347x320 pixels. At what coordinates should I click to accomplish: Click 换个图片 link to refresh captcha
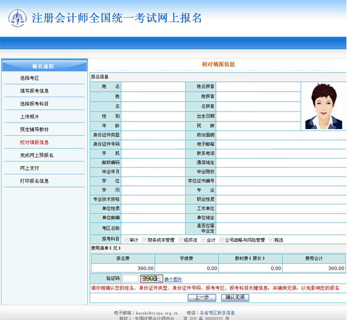tap(173, 279)
